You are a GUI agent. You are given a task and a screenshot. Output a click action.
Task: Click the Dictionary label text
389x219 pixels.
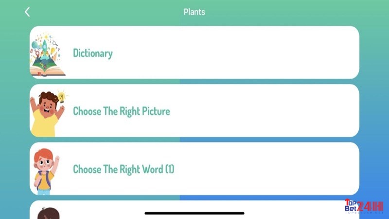coord(93,53)
